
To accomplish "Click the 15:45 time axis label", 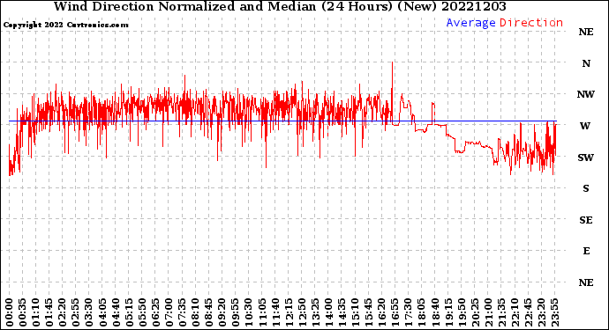I will (368, 312).
